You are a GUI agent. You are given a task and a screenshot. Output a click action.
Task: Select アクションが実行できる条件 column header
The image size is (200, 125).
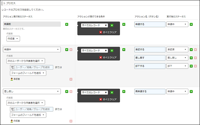91,17
